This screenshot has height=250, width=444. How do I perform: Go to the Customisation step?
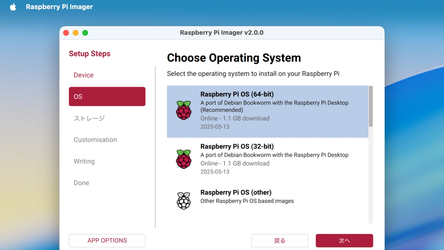pyautogui.click(x=95, y=140)
